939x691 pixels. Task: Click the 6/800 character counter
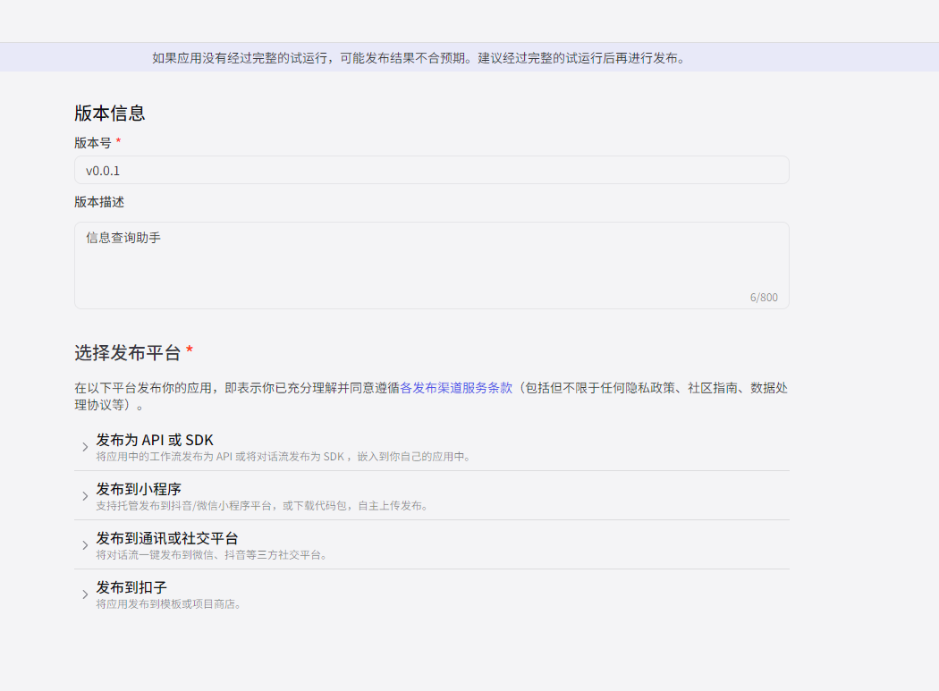pos(763,298)
